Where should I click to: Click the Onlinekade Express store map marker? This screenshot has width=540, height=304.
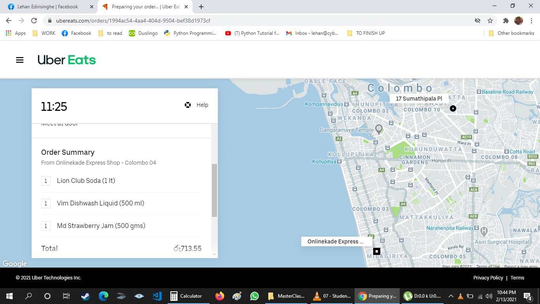[x=377, y=251]
